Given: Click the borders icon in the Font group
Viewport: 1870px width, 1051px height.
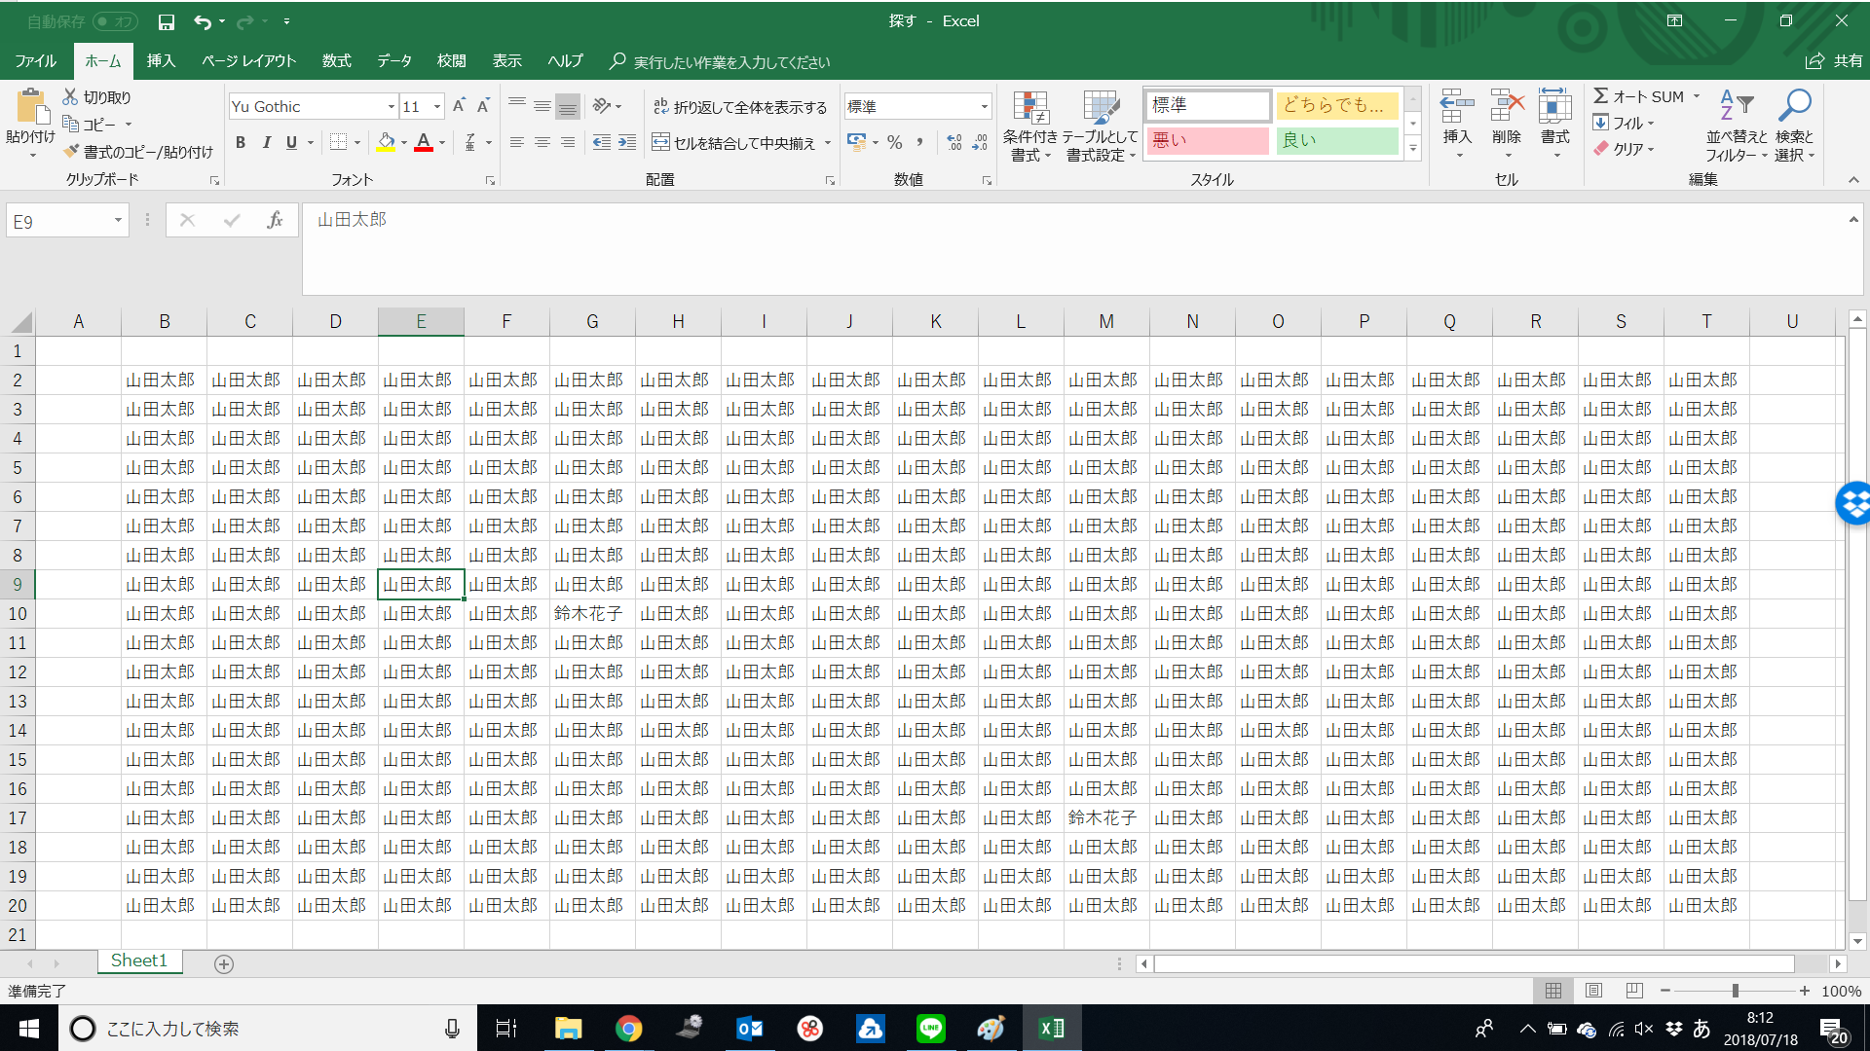Looking at the screenshot, I should (x=338, y=142).
